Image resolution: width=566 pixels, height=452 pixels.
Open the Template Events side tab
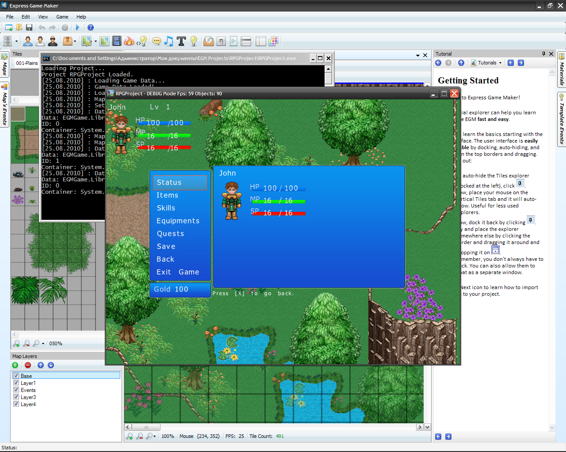click(x=562, y=120)
